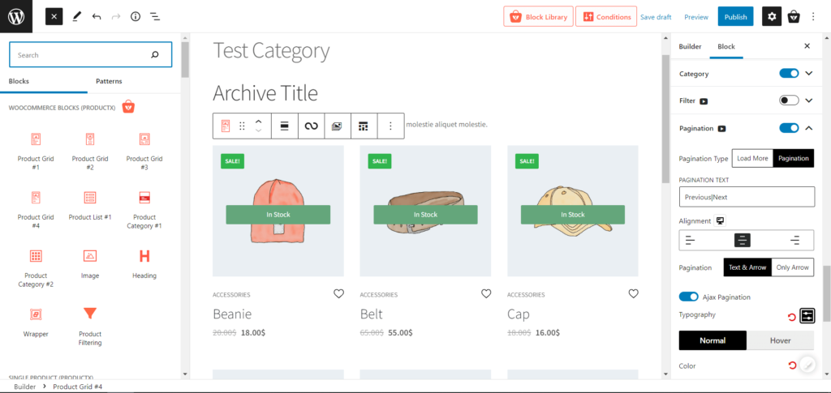Click the Pagination Text input field
The image size is (831, 393).
pos(747,197)
